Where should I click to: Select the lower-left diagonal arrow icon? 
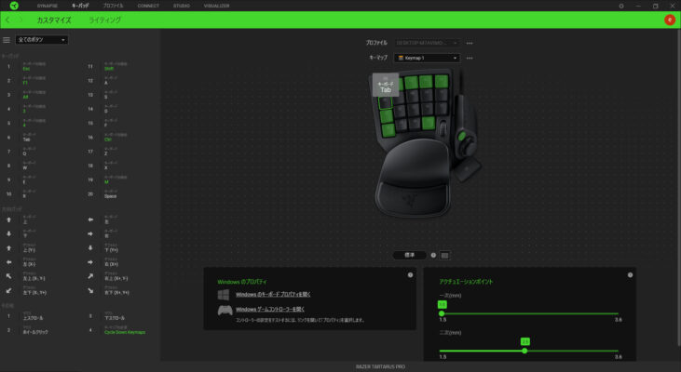pyautogui.click(x=8, y=290)
